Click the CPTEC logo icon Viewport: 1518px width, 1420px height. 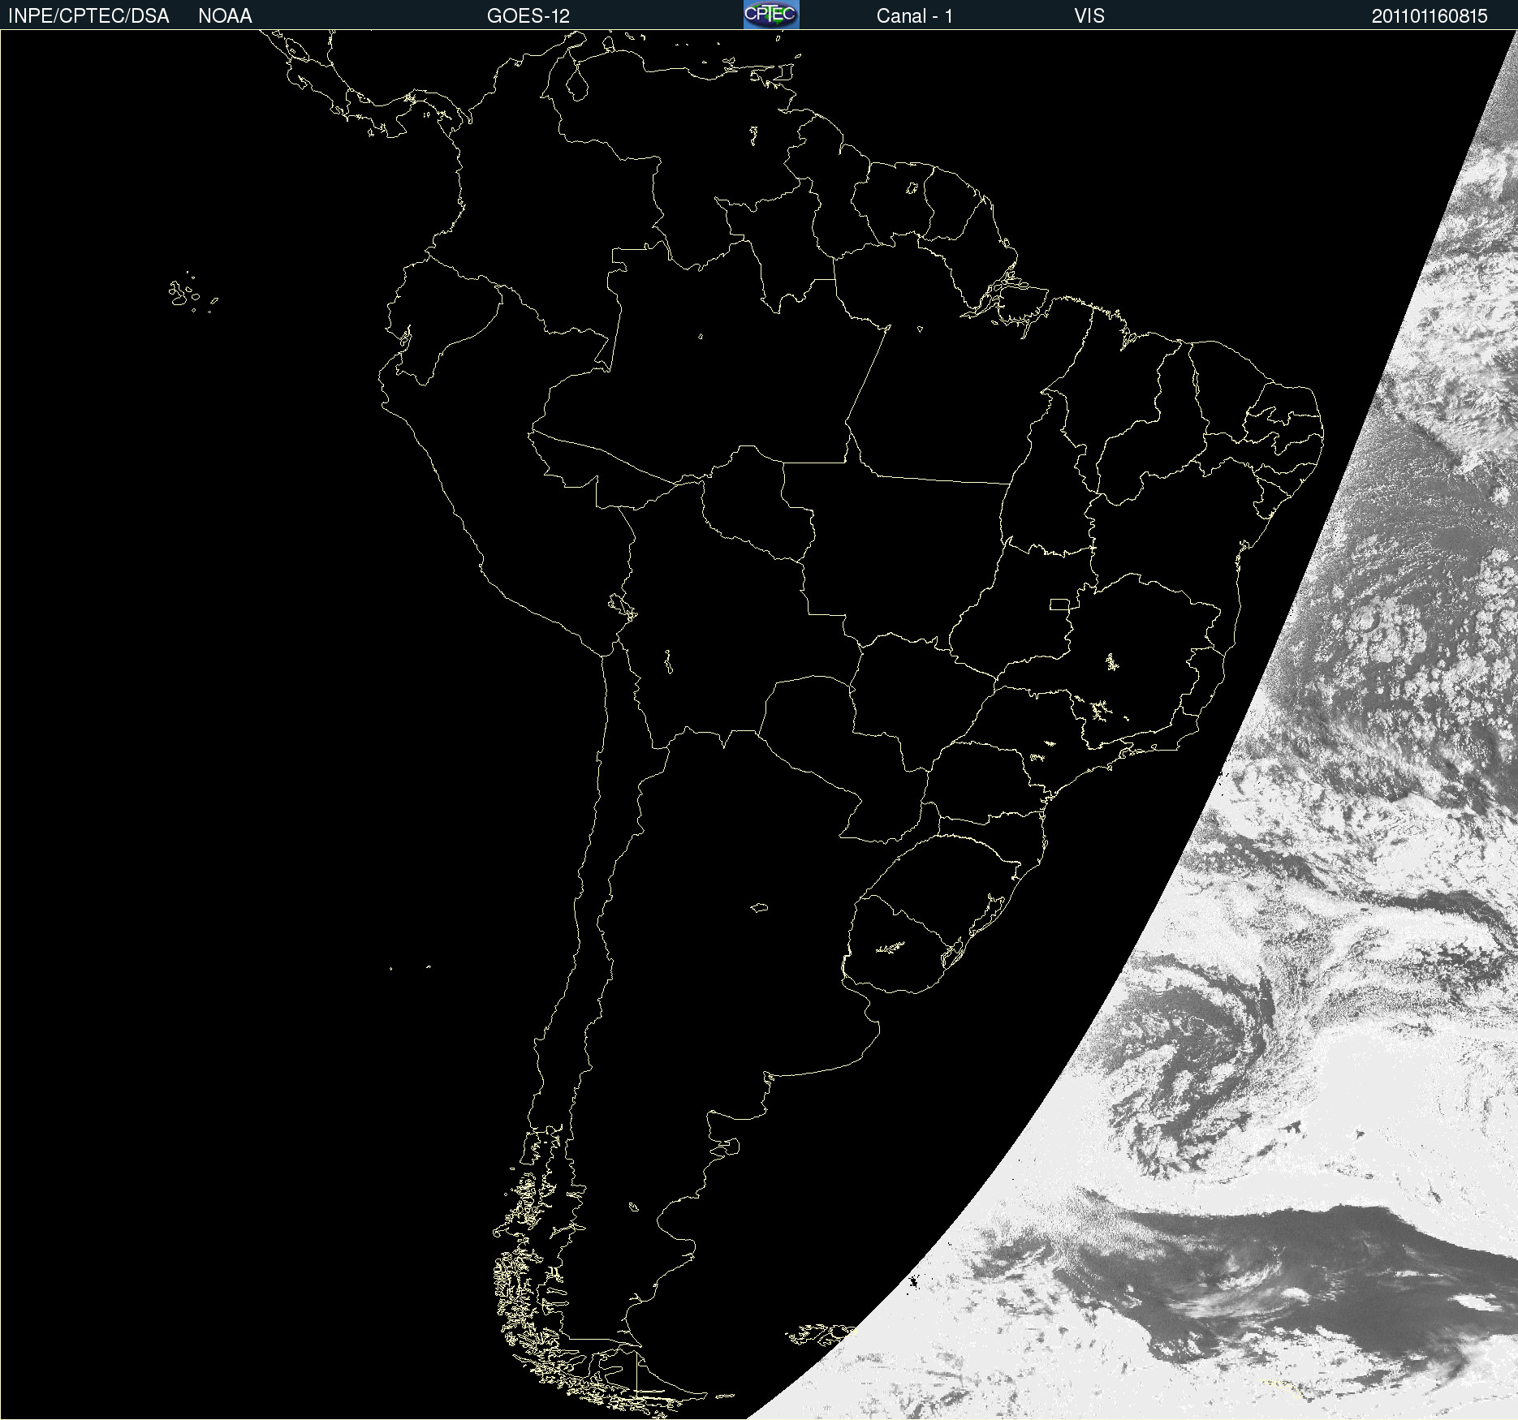771,15
